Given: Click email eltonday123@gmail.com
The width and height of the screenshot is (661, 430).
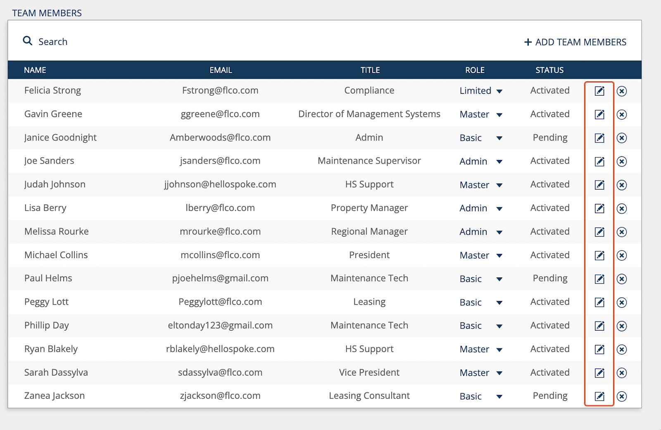Looking at the screenshot, I should 220,326.
